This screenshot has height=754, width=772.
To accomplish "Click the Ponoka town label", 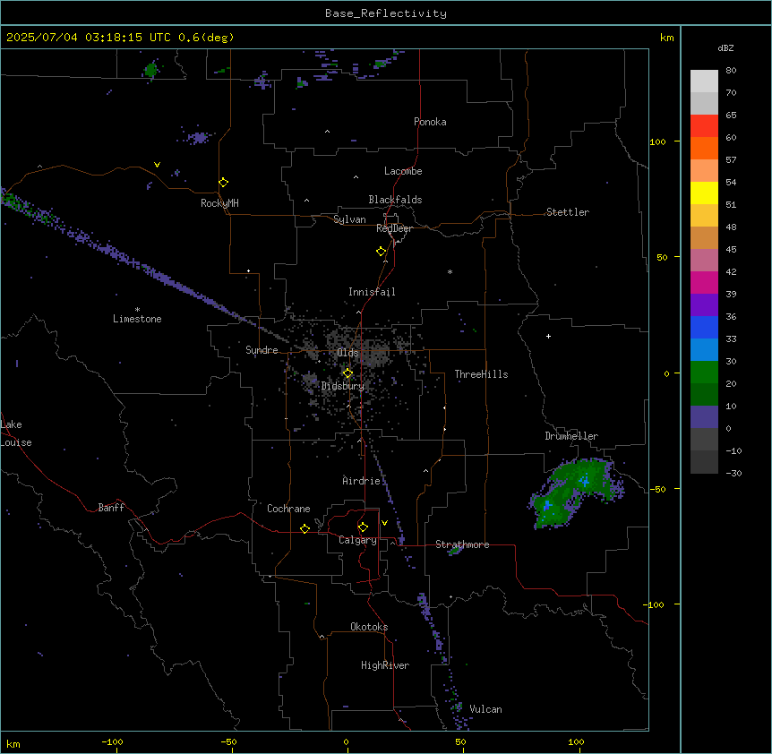I will tap(430, 122).
